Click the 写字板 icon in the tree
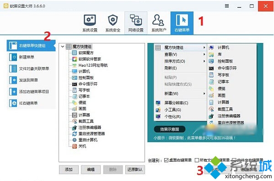 75,90
